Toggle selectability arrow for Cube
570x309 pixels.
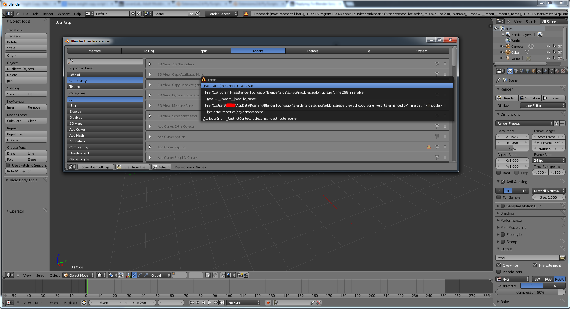[x=554, y=52]
